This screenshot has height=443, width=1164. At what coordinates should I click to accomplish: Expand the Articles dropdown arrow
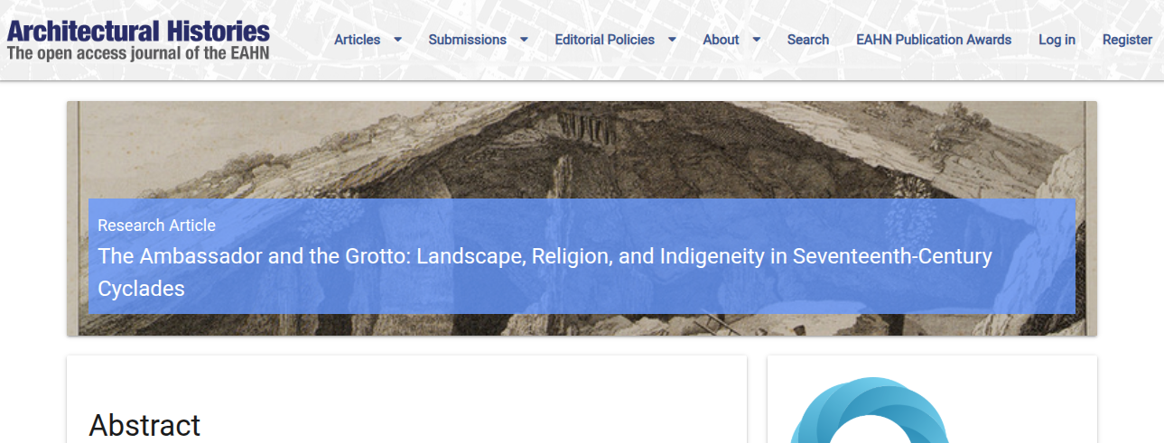(x=397, y=40)
